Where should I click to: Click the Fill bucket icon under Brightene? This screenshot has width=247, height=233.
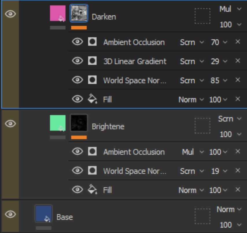tap(92, 190)
